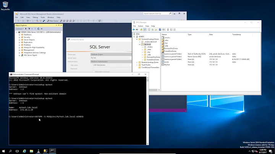Click the Refresh icon in DNS Manager toolbar

pyautogui.click(x=152, y=30)
